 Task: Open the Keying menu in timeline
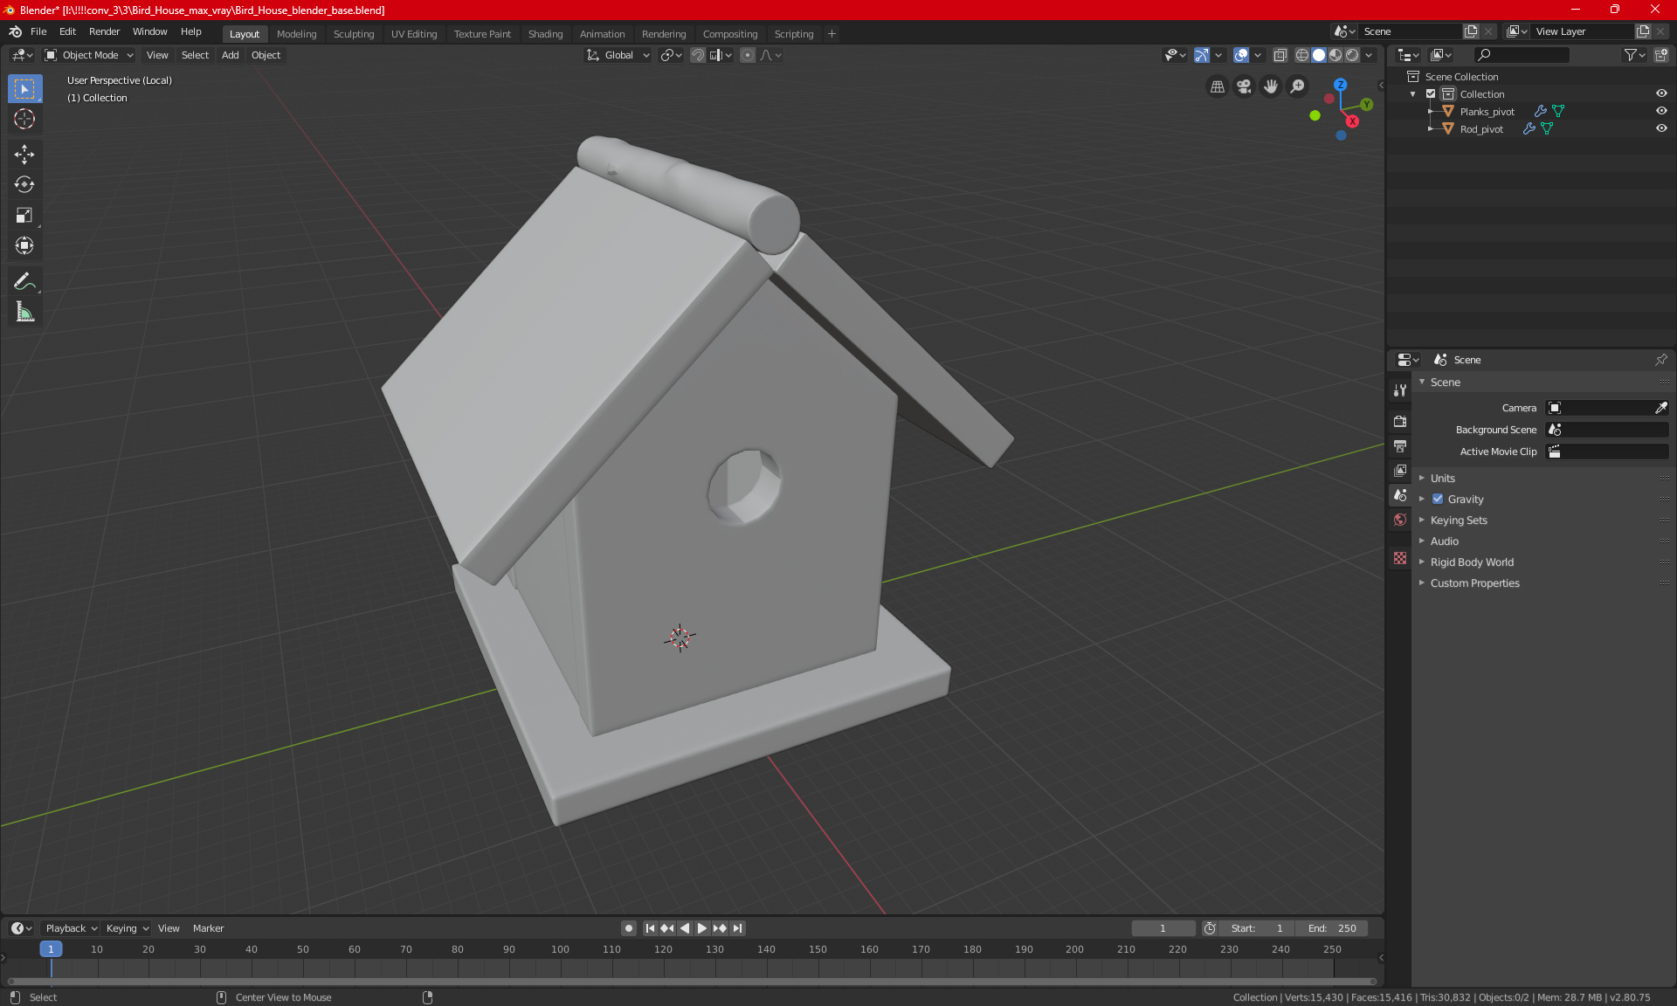127,928
